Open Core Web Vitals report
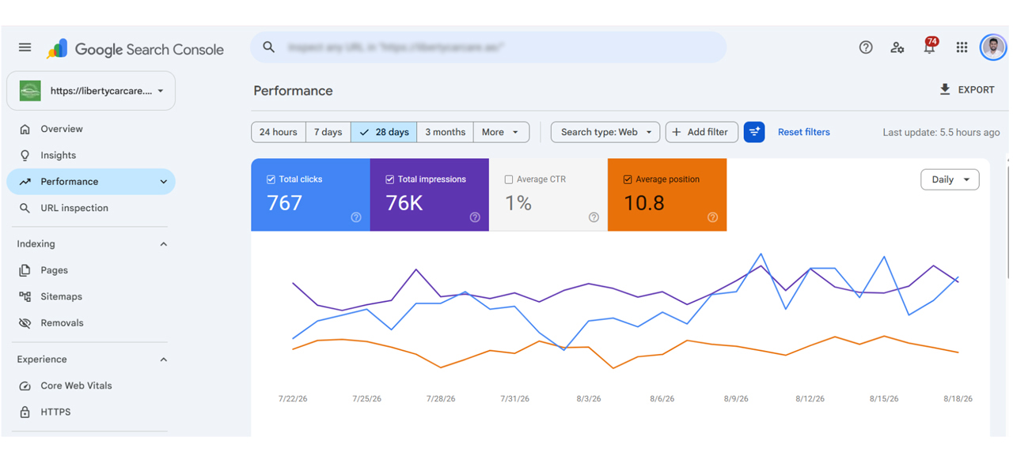This screenshot has width=1013, height=452. (x=91, y=386)
